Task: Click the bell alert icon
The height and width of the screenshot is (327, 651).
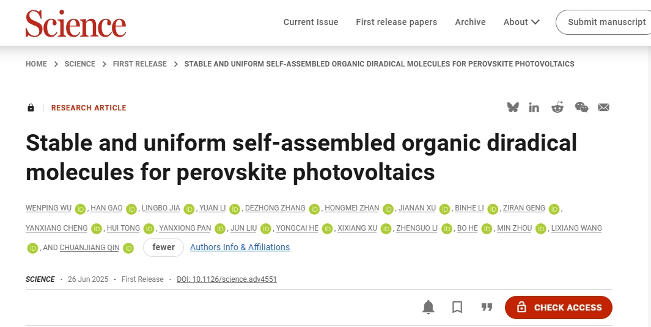Action: click(x=428, y=307)
